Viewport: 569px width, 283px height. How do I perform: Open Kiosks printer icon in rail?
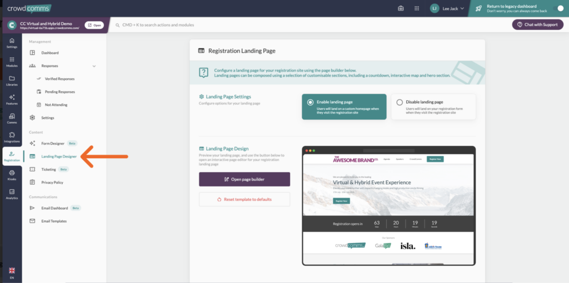(x=12, y=175)
